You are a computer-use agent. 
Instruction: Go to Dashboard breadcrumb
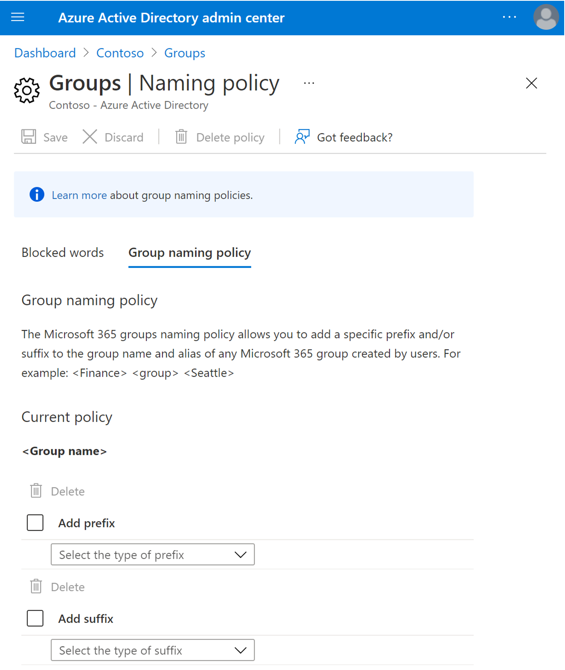click(45, 53)
